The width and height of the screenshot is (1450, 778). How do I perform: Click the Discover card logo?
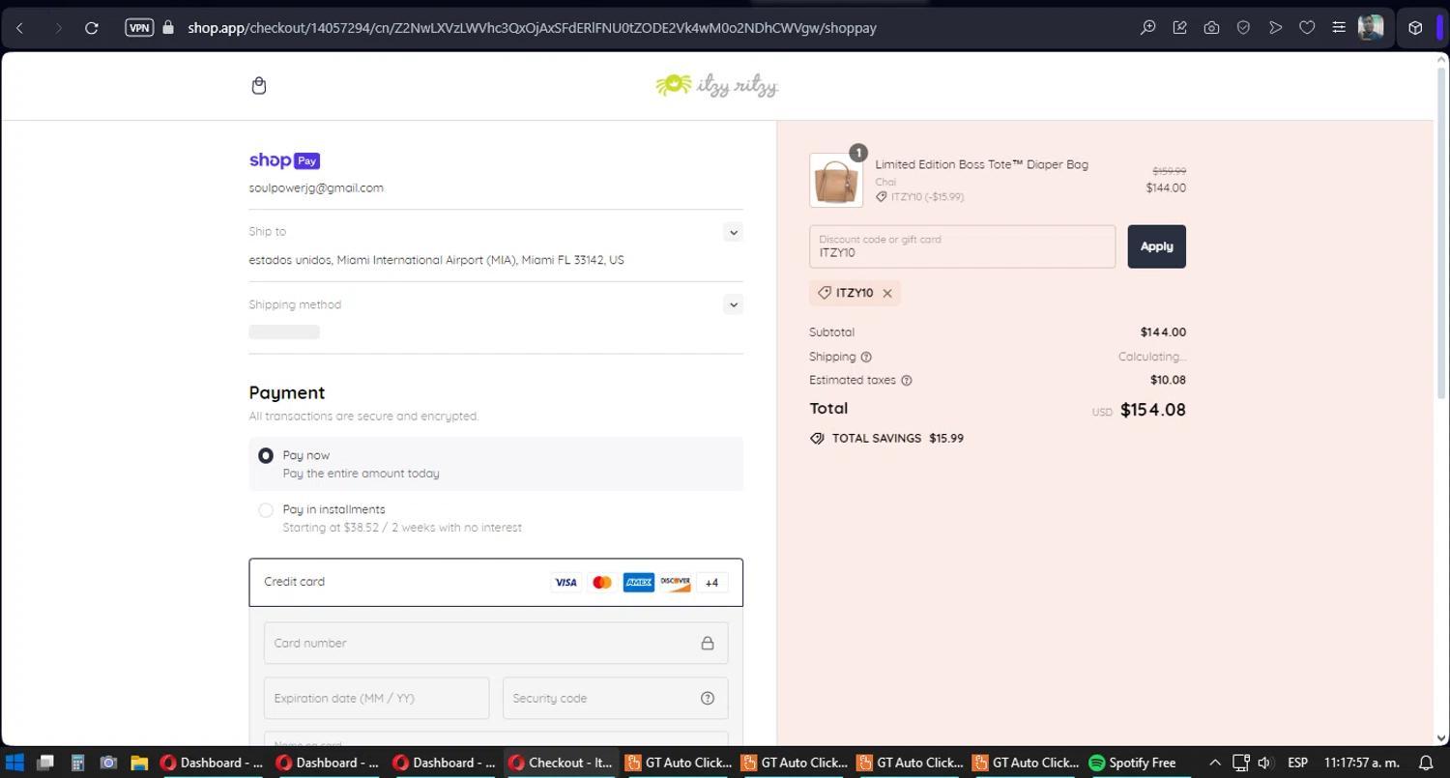pyautogui.click(x=676, y=583)
